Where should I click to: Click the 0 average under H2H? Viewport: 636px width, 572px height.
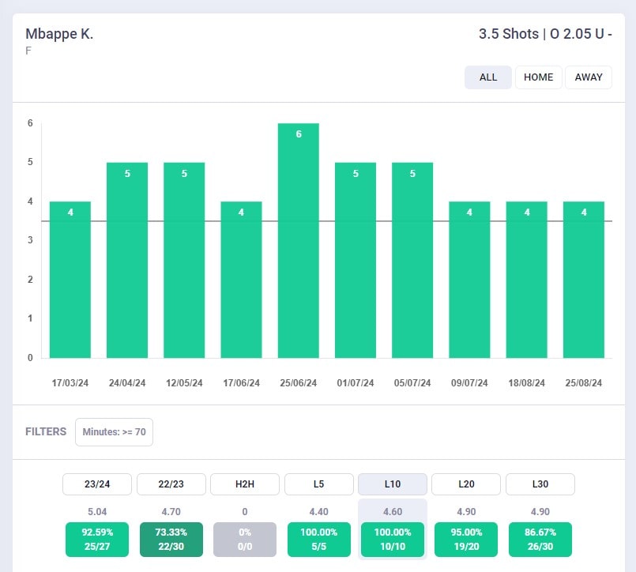245,512
